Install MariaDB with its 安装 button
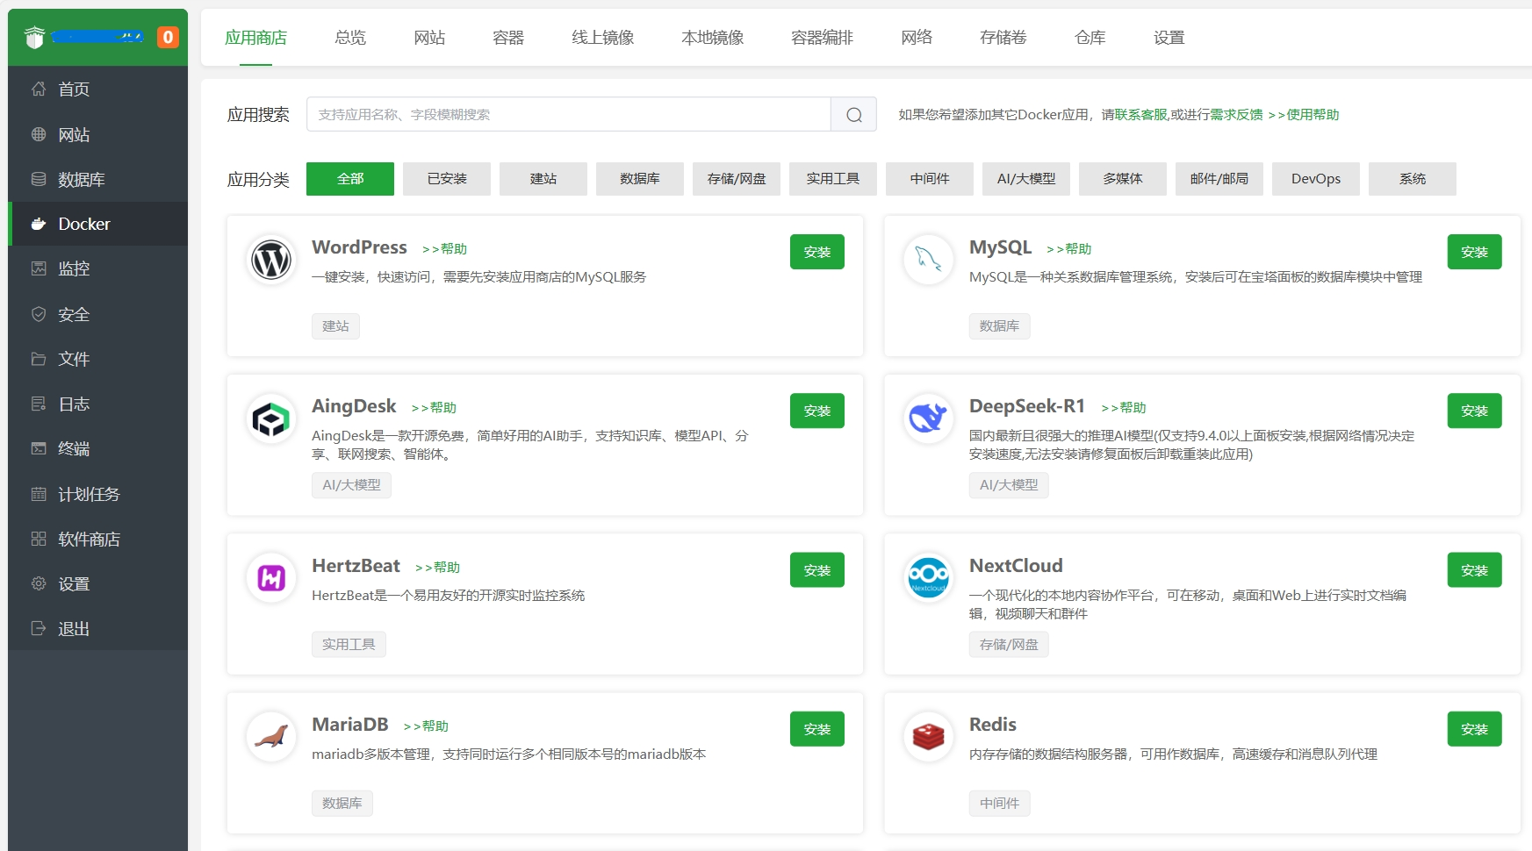Image resolution: width=1532 pixels, height=851 pixels. [x=817, y=729]
